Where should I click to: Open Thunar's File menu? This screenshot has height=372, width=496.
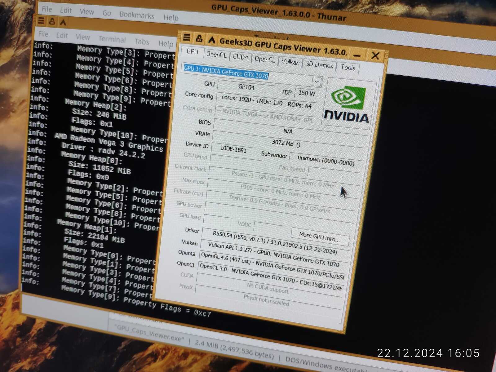pyautogui.click(x=47, y=9)
